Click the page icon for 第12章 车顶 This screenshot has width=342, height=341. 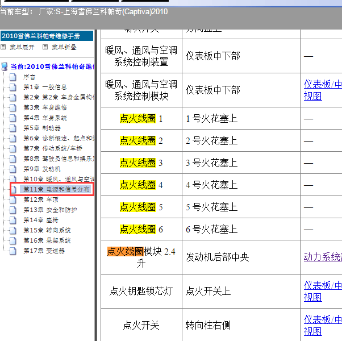pyautogui.click(x=13, y=199)
